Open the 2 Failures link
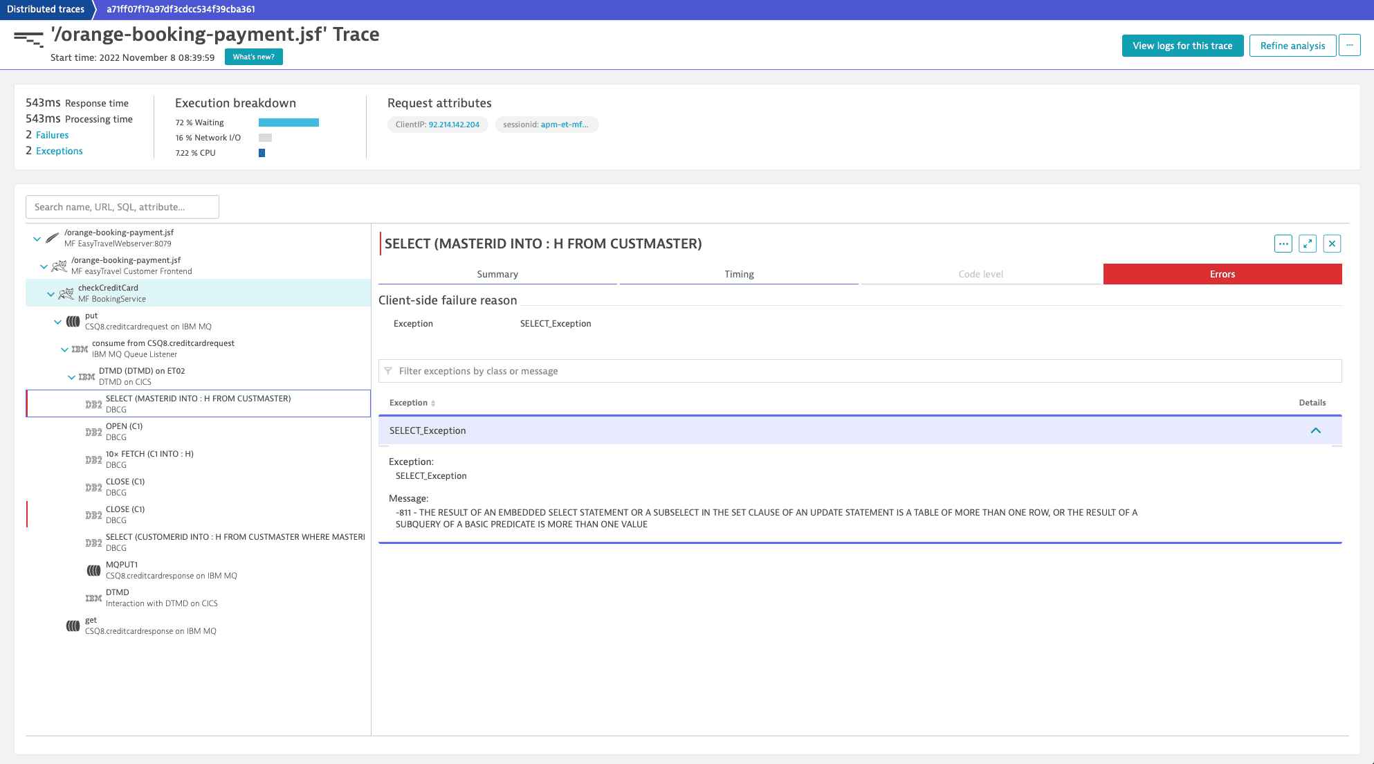The width and height of the screenshot is (1374, 764). [52, 135]
